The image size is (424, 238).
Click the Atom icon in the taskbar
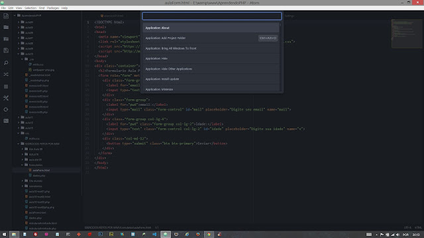point(165,235)
